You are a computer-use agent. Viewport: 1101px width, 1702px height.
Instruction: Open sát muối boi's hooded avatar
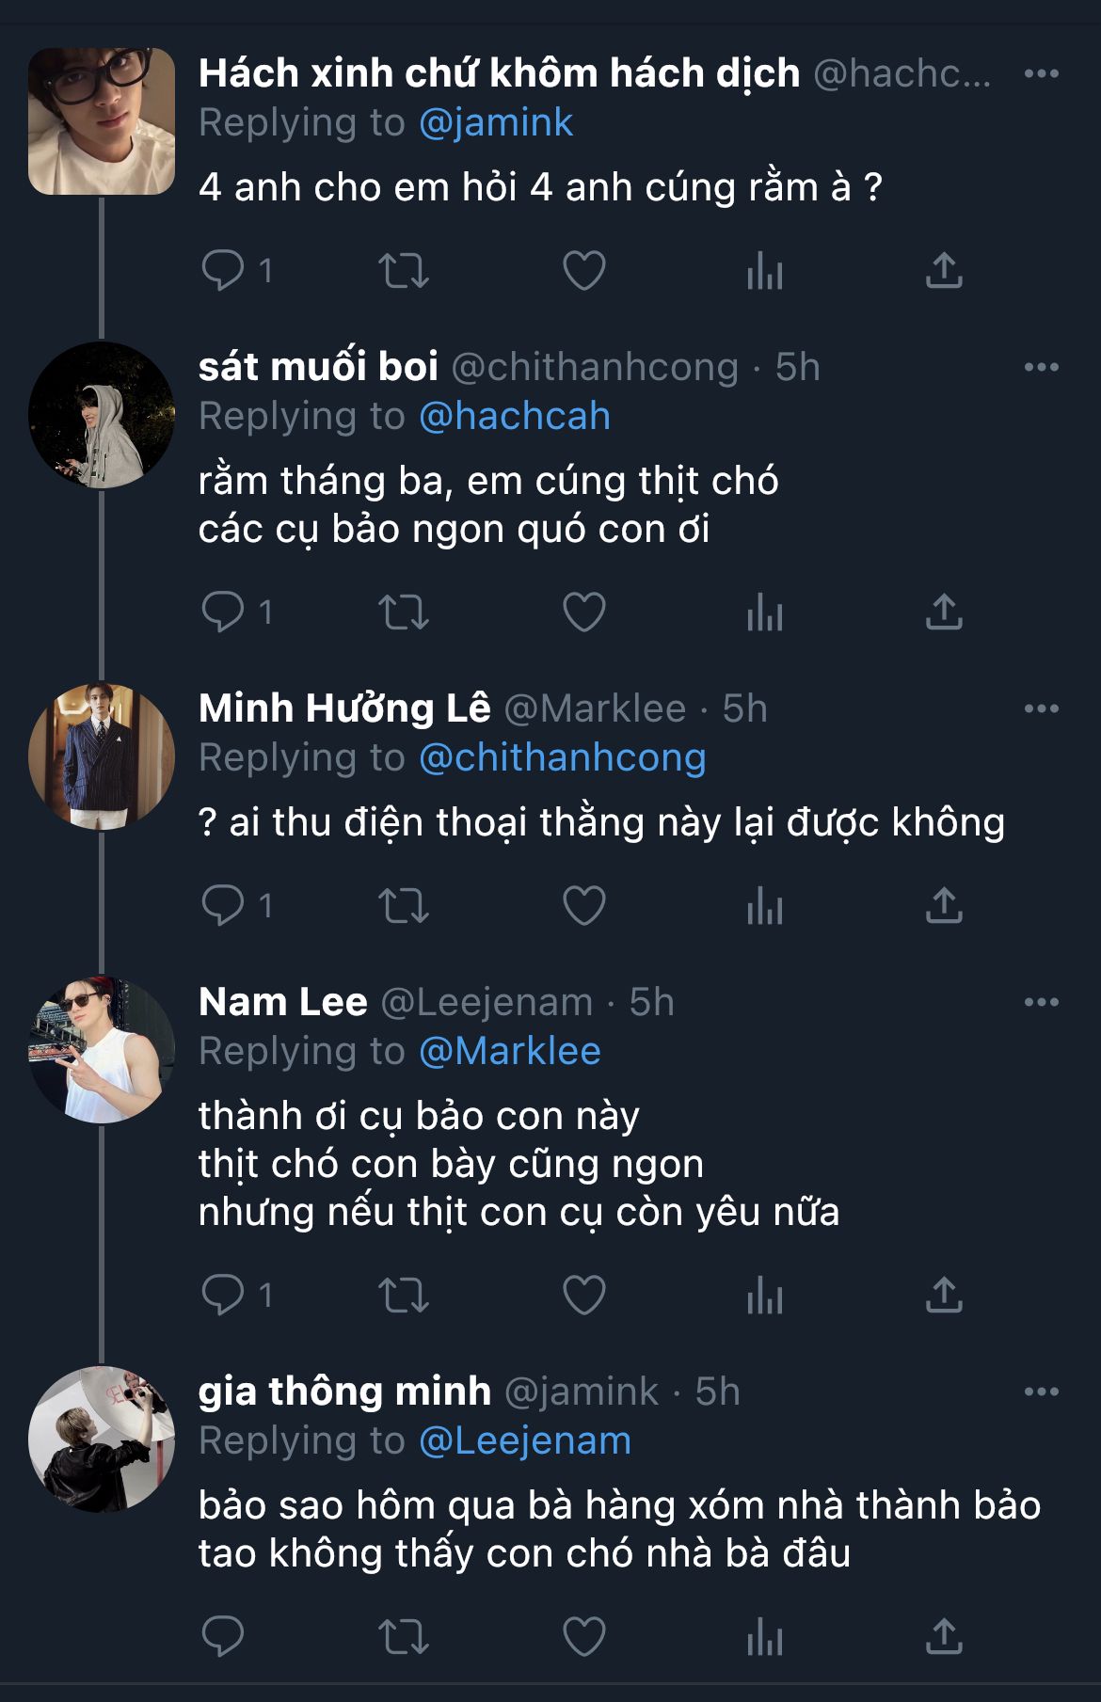pos(102,415)
